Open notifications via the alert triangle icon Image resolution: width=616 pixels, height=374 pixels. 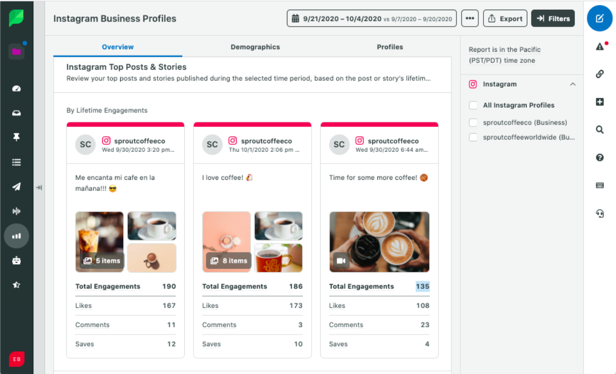click(600, 47)
